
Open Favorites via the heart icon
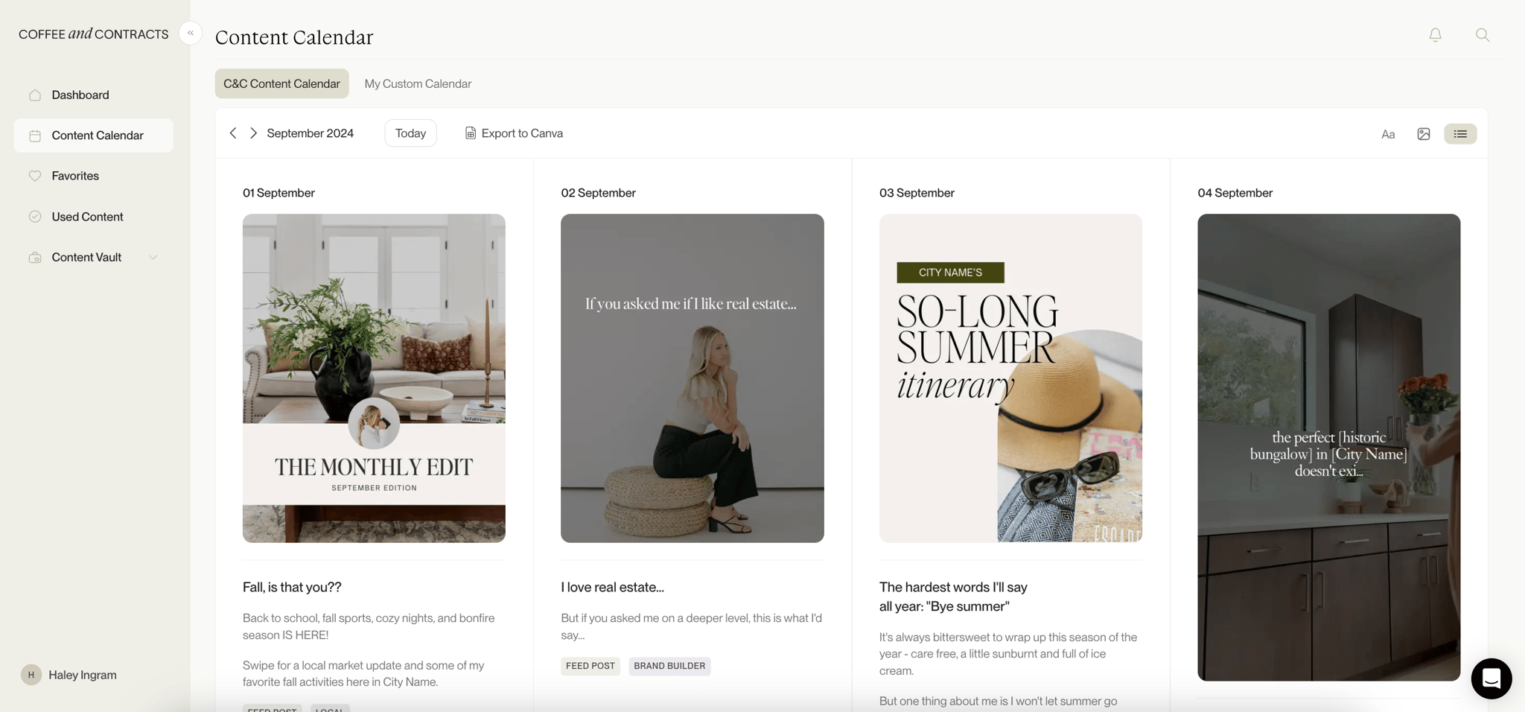[x=34, y=176]
